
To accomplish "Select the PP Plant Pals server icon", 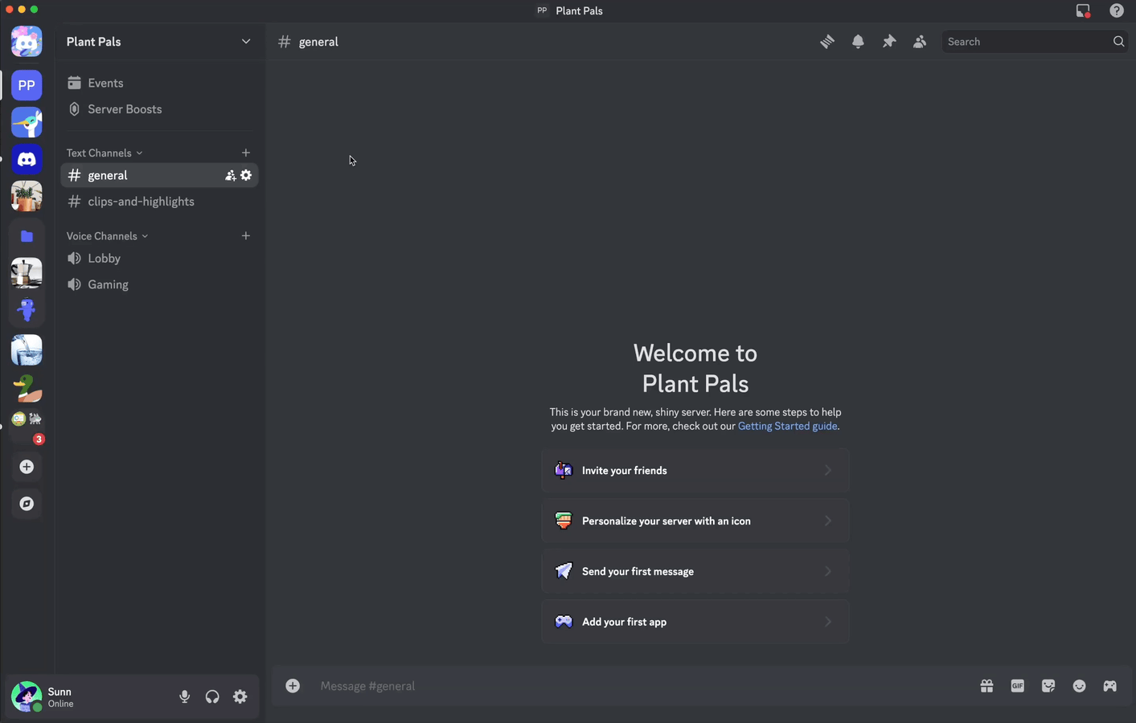I will point(27,85).
